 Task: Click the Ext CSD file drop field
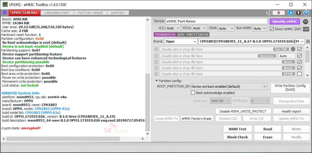click(225, 49)
